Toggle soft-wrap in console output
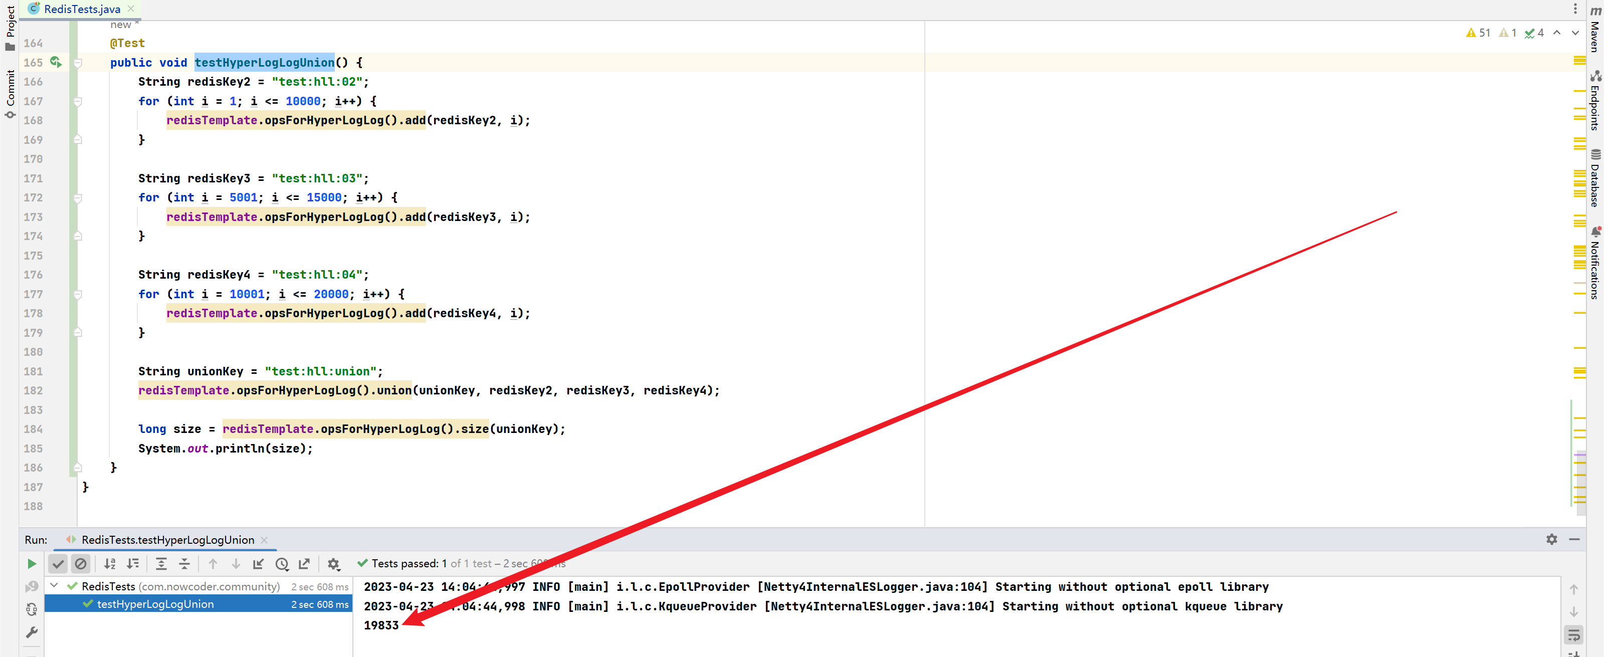 [x=1574, y=635]
